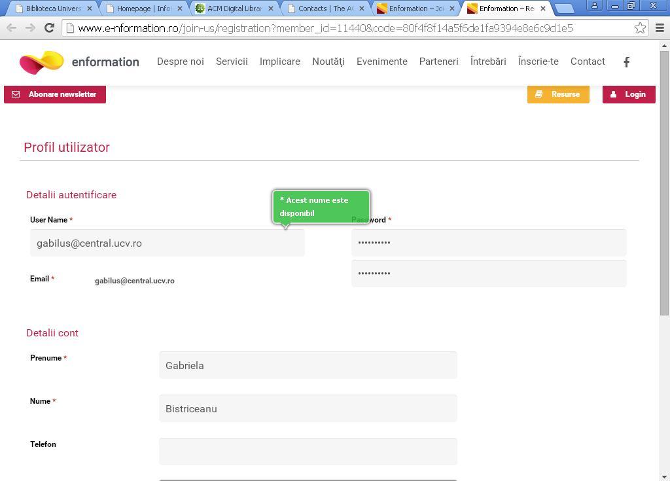670x481 pixels.
Task: Focus the first Password field
Action: click(489, 242)
